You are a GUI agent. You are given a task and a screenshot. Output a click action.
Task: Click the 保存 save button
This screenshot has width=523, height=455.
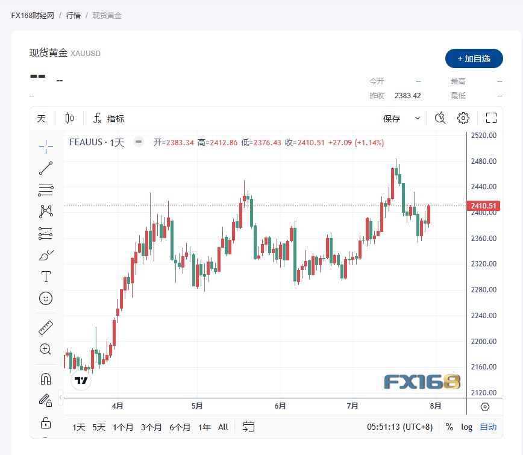click(x=392, y=118)
